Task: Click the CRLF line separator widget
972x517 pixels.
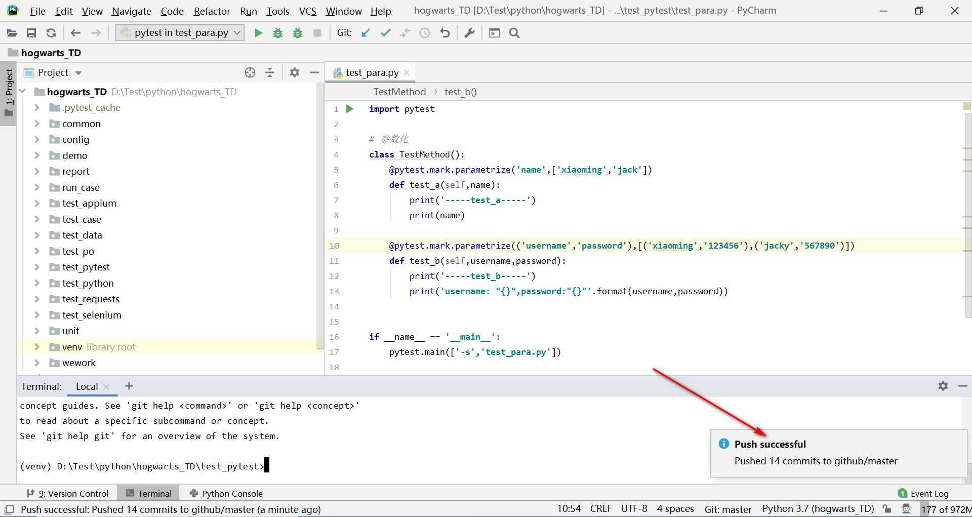Action: [x=601, y=509]
